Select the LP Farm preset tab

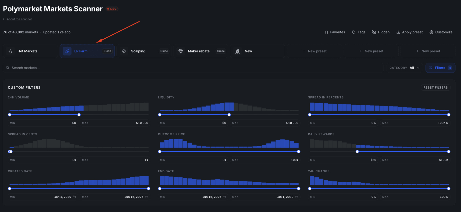coord(87,51)
